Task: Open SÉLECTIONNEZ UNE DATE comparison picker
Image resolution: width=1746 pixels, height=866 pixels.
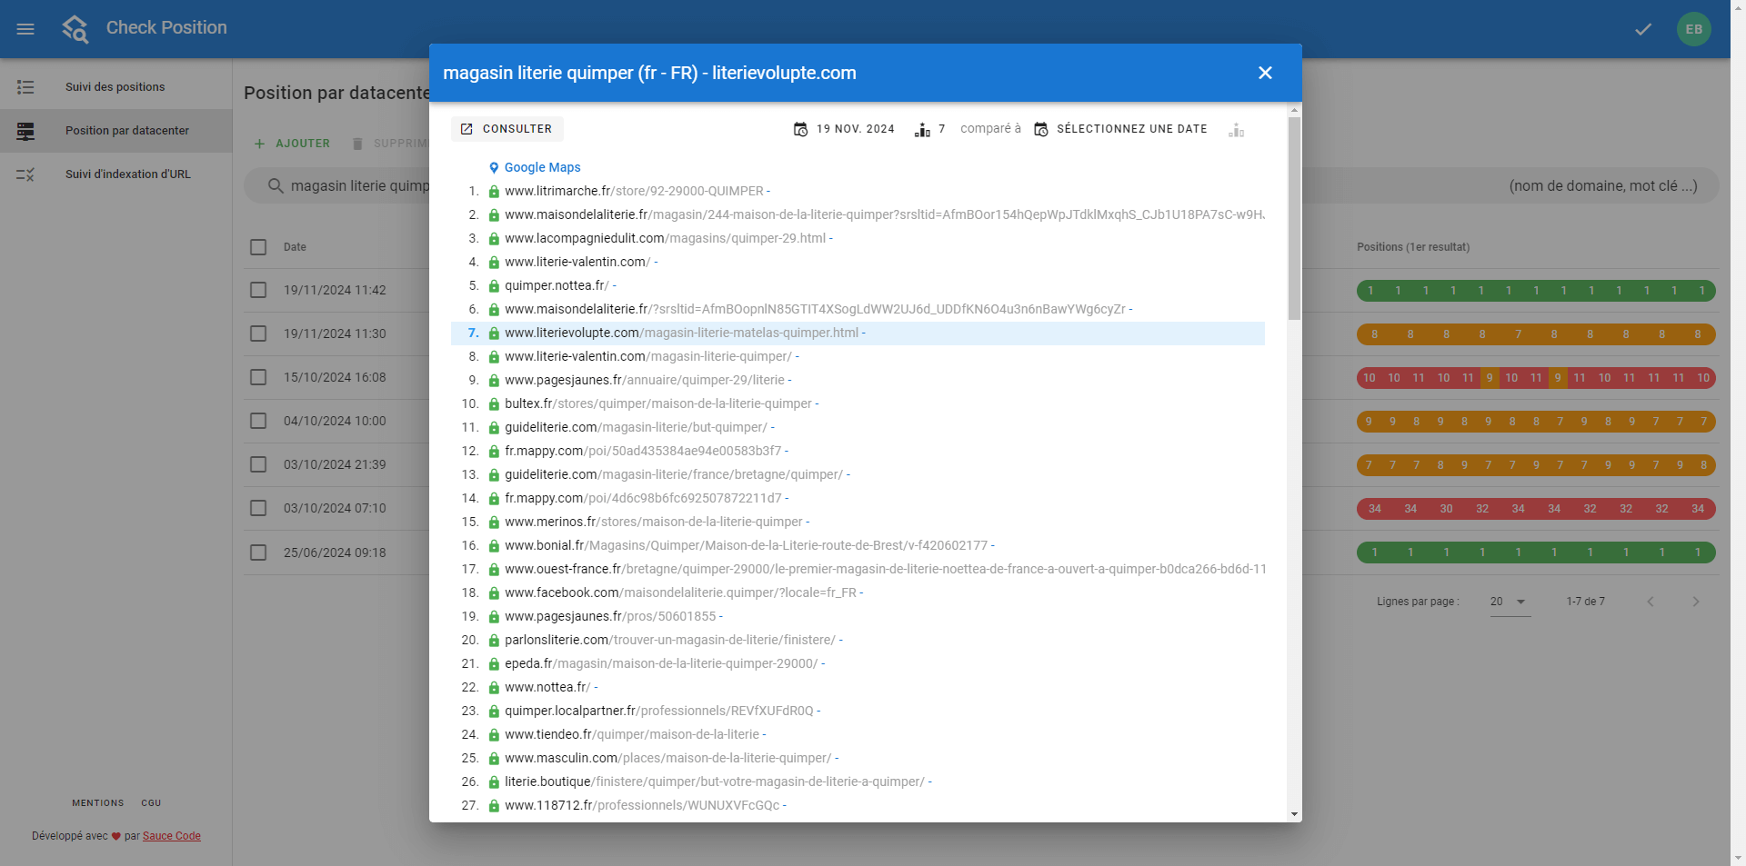Action: pyautogui.click(x=1120, y=129)
